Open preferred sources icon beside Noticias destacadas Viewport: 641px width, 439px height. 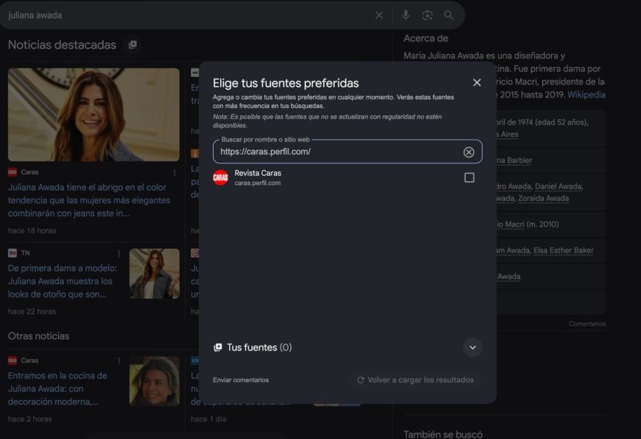132,45
